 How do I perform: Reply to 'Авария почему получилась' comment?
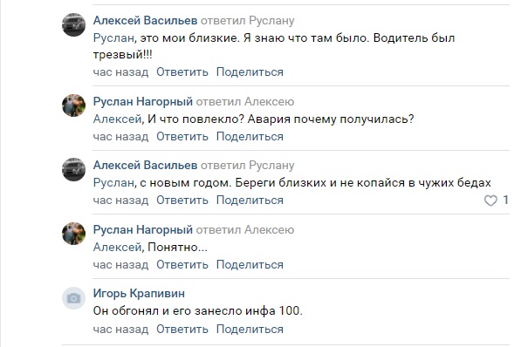(182, 137)
